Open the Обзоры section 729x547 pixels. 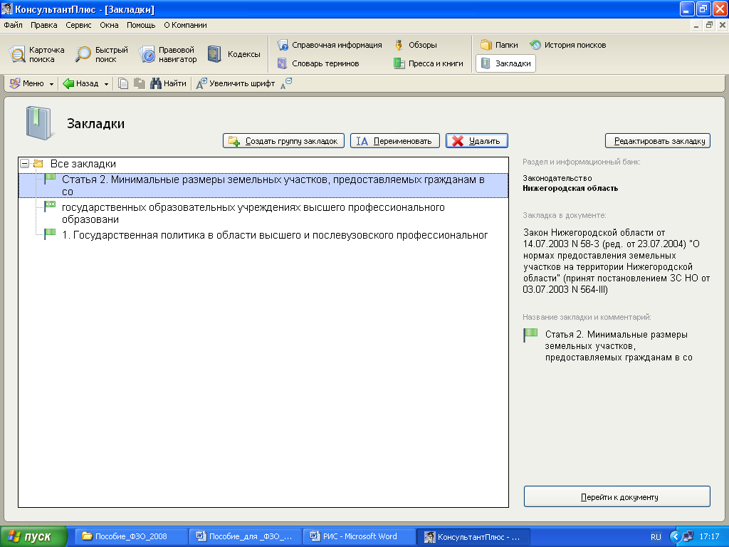[415, 45]
